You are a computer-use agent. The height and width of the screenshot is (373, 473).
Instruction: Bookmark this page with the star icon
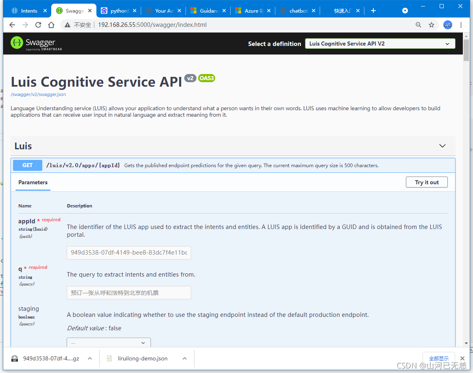tap(432, 25)
